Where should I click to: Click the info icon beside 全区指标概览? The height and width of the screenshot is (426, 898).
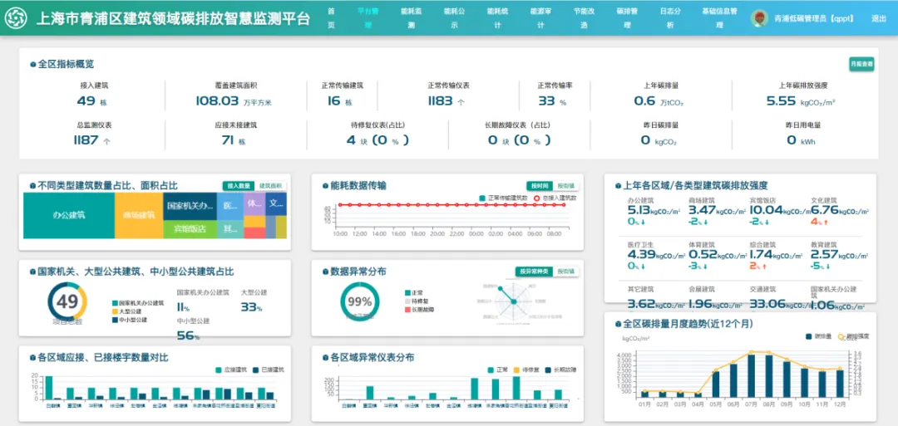click(33, 64)
